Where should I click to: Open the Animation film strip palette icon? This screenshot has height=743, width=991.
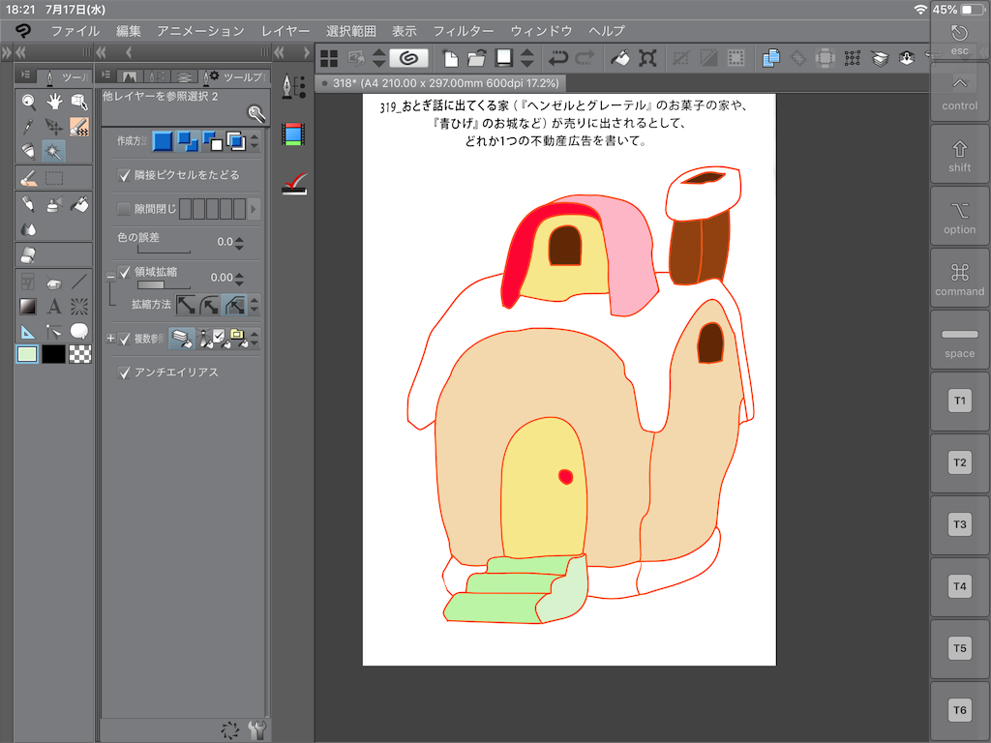click(x=294, y=134)
